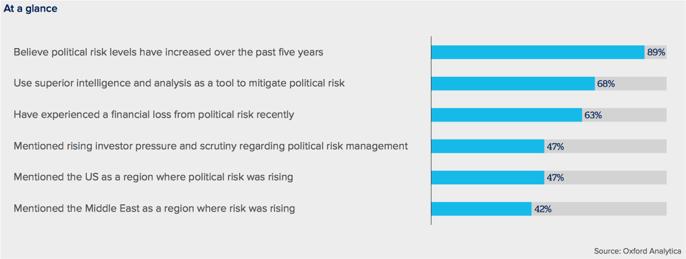Click the 89% value label
The width and height of the screenshot is (686, 259).
click(x=656, y=52)
